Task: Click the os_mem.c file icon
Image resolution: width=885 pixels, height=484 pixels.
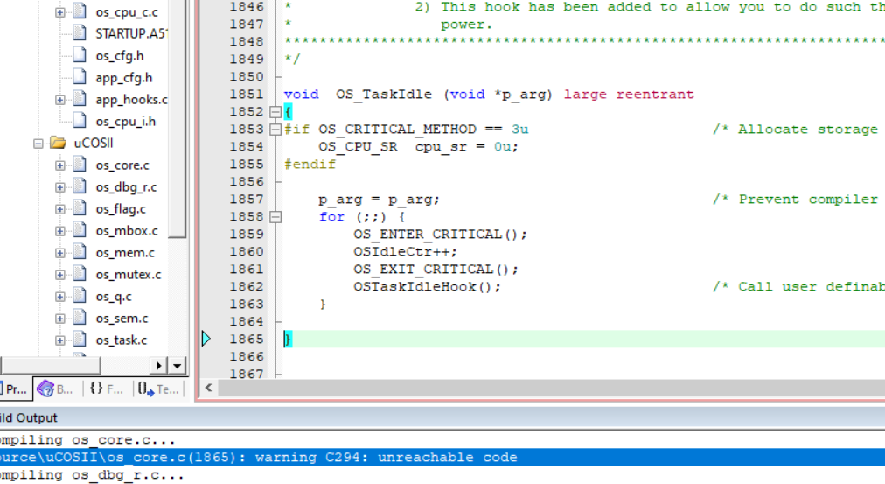Action: click(x=80, y=252)
